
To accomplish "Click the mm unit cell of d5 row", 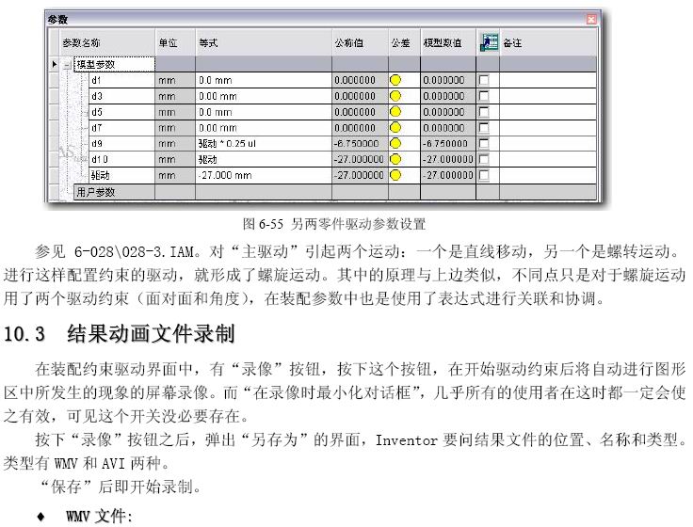I will tap(175, 112).
